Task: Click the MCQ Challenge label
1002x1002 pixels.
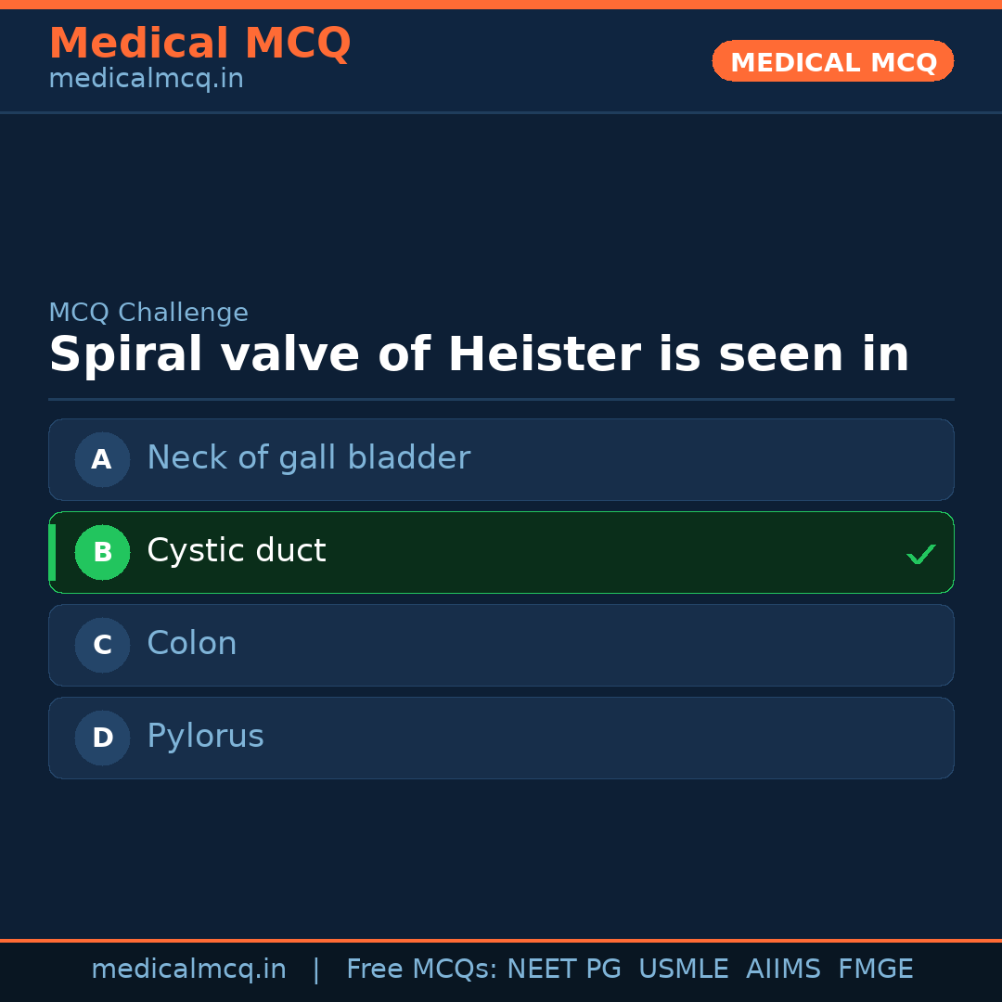Action: click(x=148, y=313)
